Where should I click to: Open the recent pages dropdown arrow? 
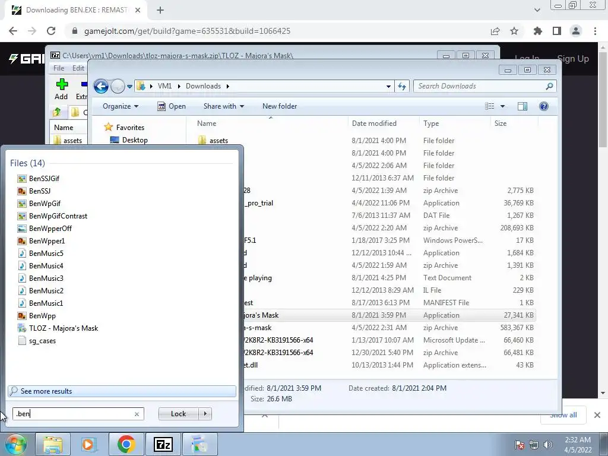[129, 86]
